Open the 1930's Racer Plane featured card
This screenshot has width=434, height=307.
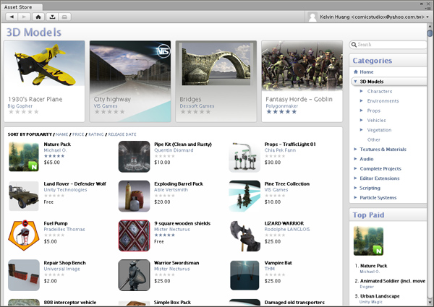click(x=44, y=81)
